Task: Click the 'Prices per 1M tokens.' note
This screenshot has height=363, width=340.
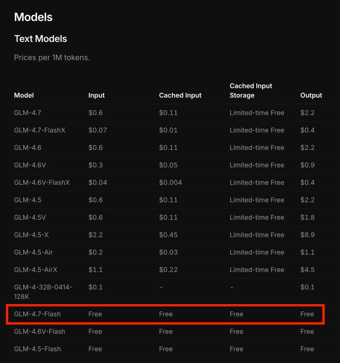Action: pyautogui.click(x=52, y=57)
